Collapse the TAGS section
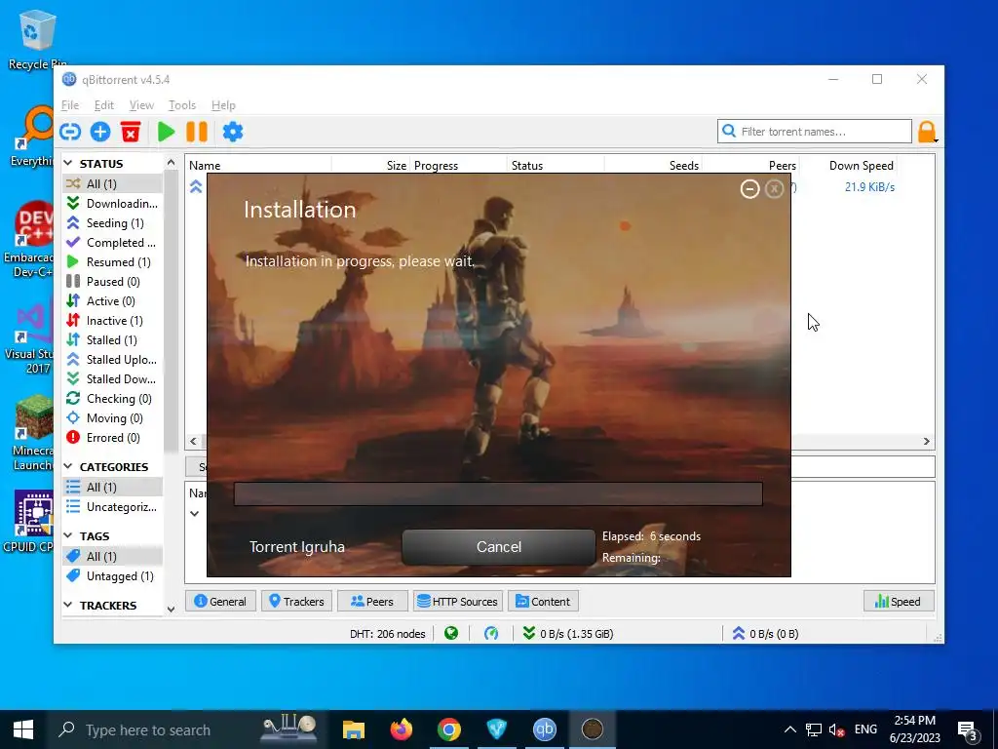The image size is (998, 749). pos(68,536)
